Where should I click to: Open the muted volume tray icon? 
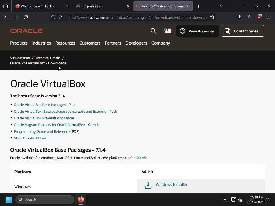tap(240, 200)
